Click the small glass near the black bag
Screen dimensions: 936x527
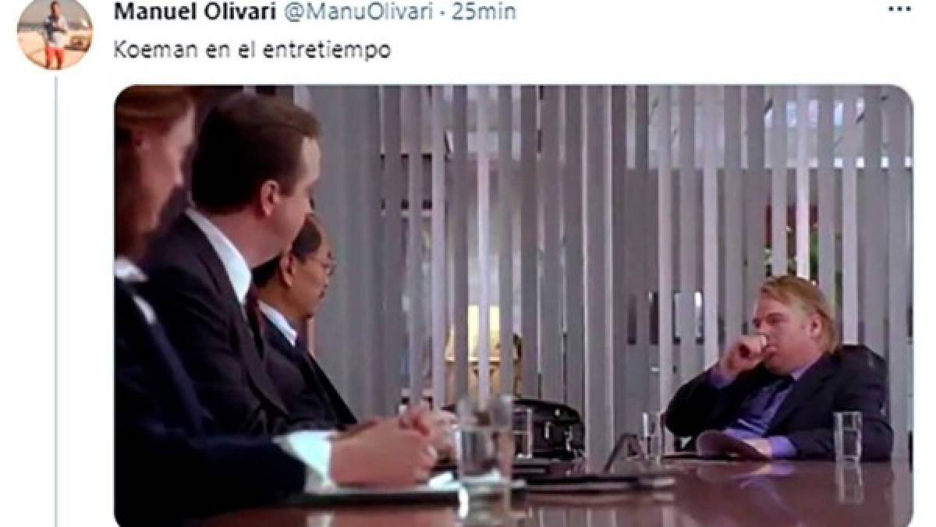click(521, 433)
